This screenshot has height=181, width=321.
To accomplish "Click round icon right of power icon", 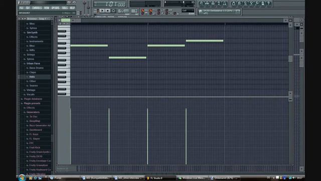I will click(239, 4).
